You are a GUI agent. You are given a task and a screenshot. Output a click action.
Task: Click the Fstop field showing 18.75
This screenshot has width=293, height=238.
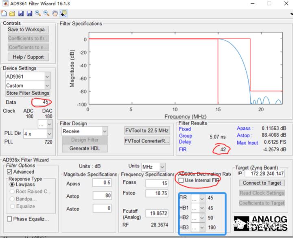[157, 193]
